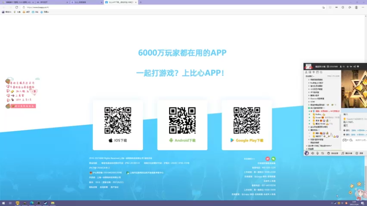Image resolution: width=367 pixels, height=206 pixels.
Task: Go back with the browser back arrow
Action: pyautogui.click(x=4, y=7)
